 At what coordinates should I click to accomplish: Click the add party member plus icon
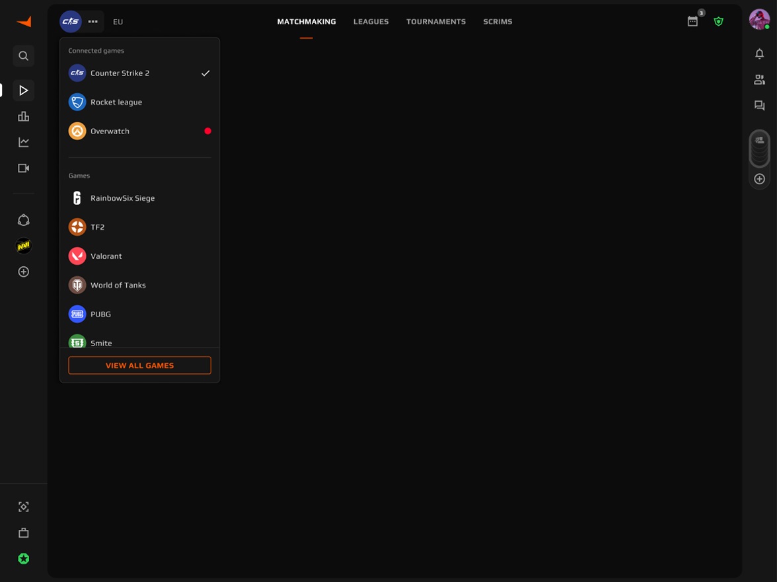point(759,179)
